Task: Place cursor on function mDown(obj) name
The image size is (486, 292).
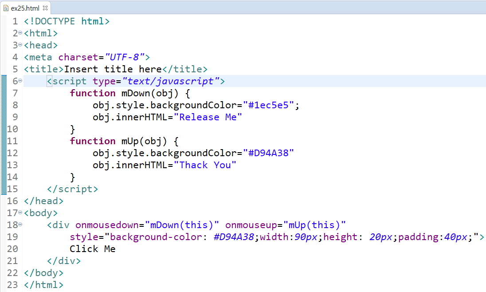Action: click(150, 93)
